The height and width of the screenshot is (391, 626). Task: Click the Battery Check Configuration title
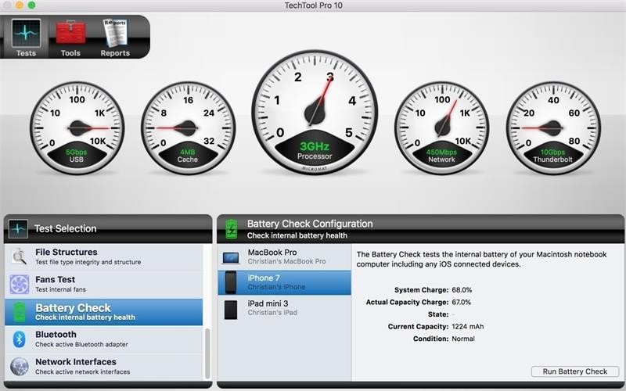[310, 224]
